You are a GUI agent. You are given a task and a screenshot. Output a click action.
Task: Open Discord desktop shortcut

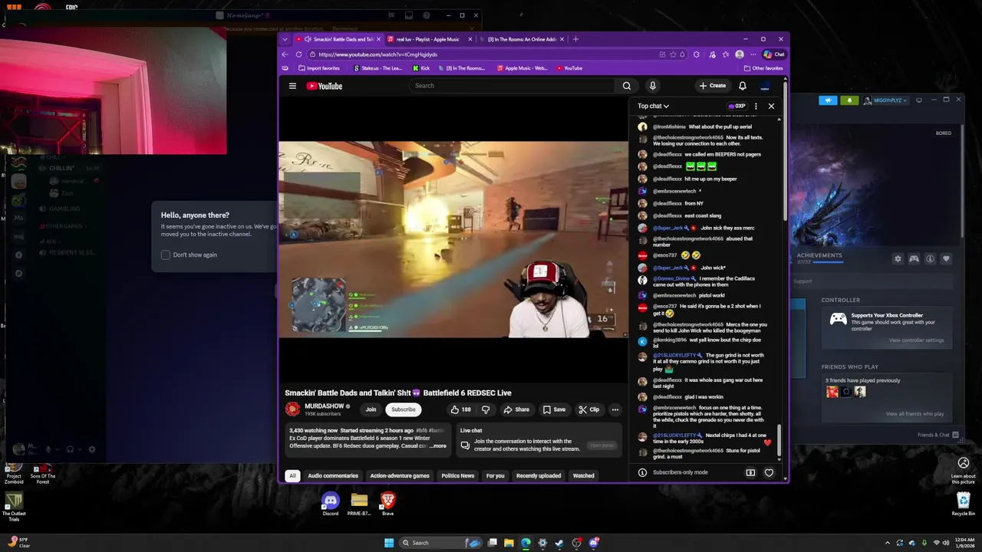pyautogui.click(x=330, y=504)
